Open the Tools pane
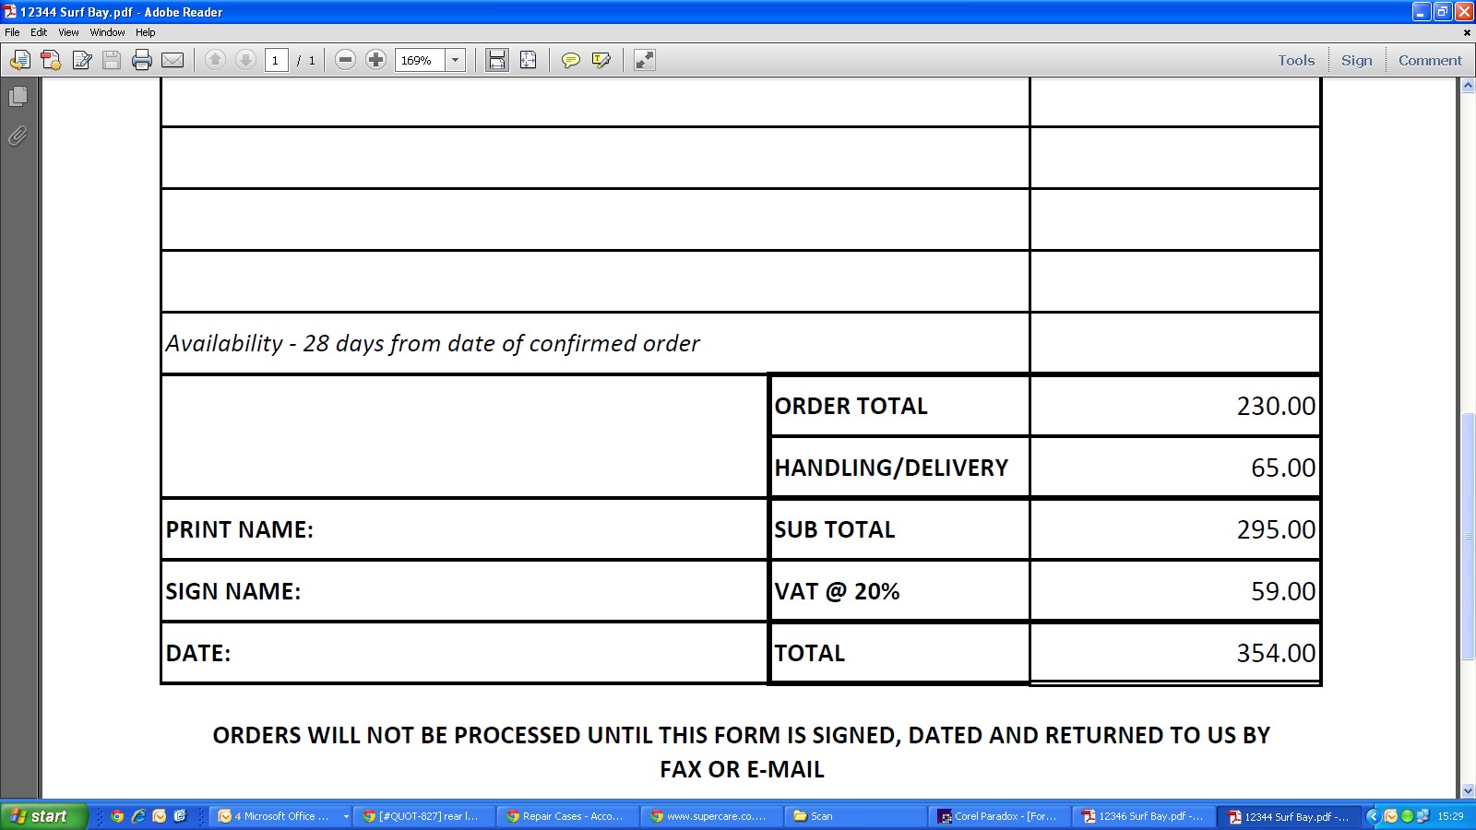This screenshot has width=1476, height=830. click(1296, 60)
